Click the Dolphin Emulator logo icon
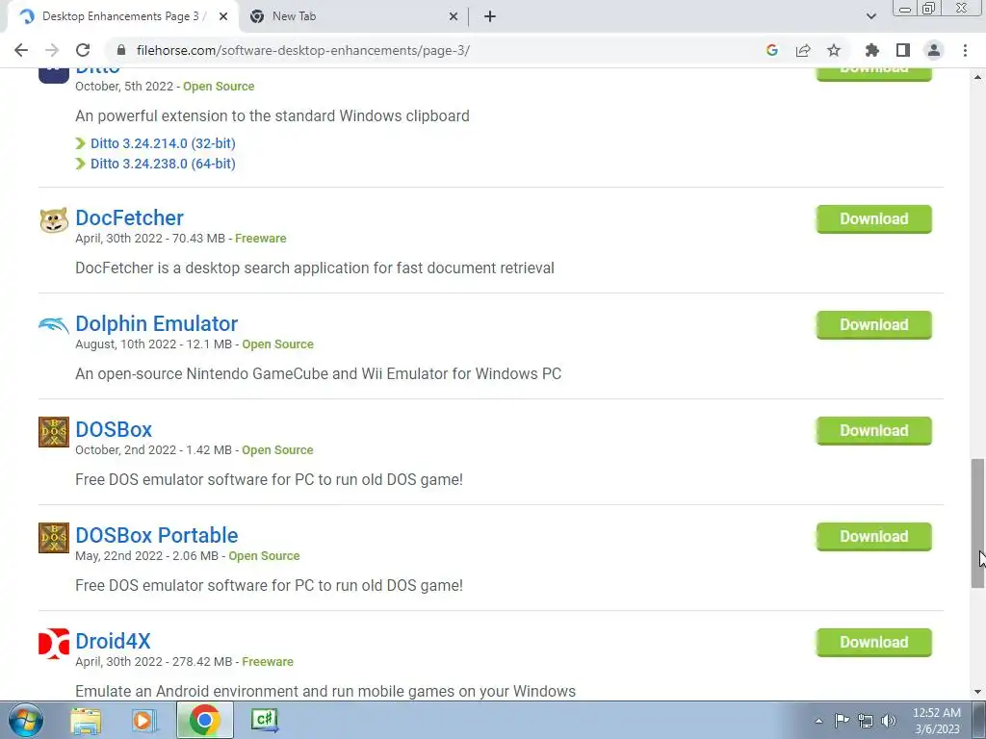Viewport: 986px width, 739px height. coord(54,325)
